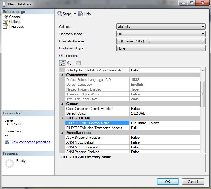
Task: Collapse the Cursor category
Action: pos(62,104)
